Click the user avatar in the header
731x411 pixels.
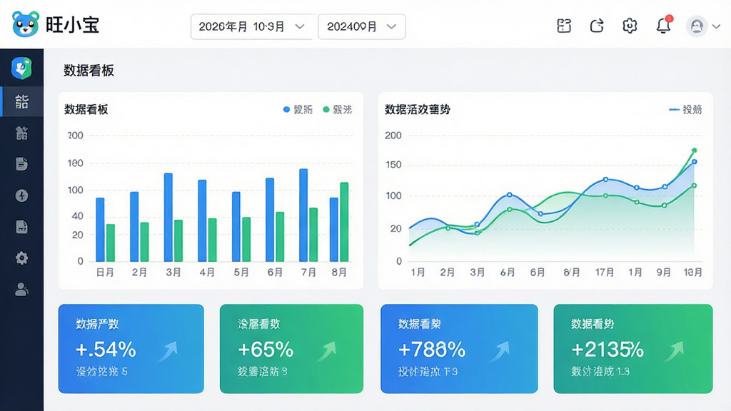click(697, 26)
